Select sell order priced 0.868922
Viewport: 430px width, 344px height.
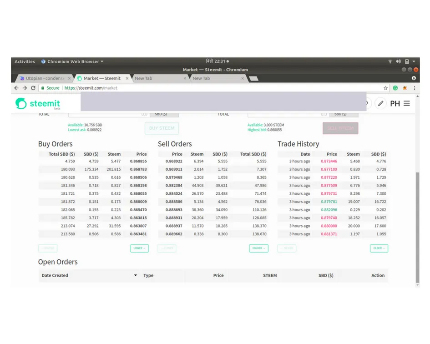[213, 161]
